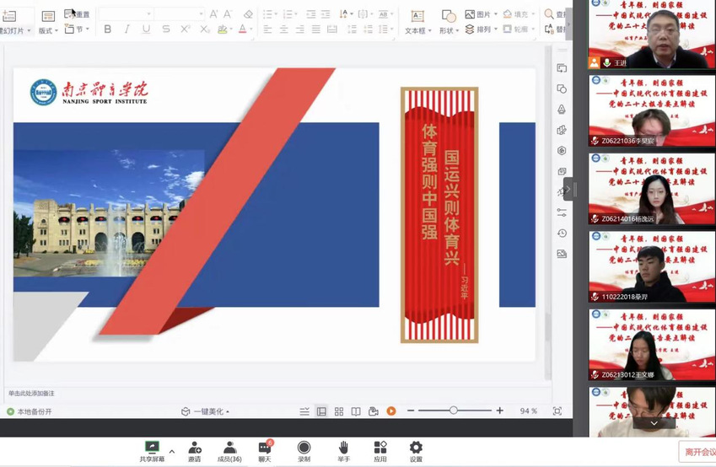This screenshot has width=716, height=467.
Task: Click the Underline text icon
Action: pyautogui.click(x=146, y=30)
